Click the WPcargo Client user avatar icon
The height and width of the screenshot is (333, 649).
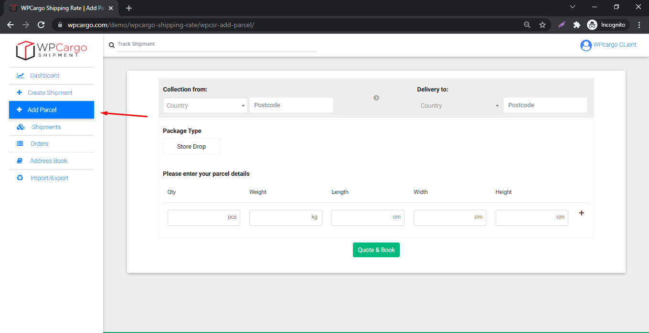585,45
